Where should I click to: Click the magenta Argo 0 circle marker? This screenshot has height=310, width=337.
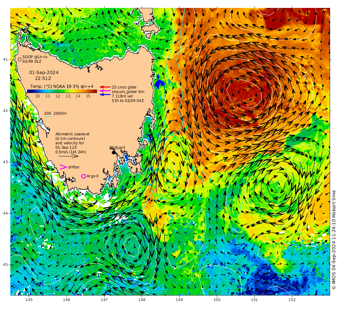(x=84, y=176)
